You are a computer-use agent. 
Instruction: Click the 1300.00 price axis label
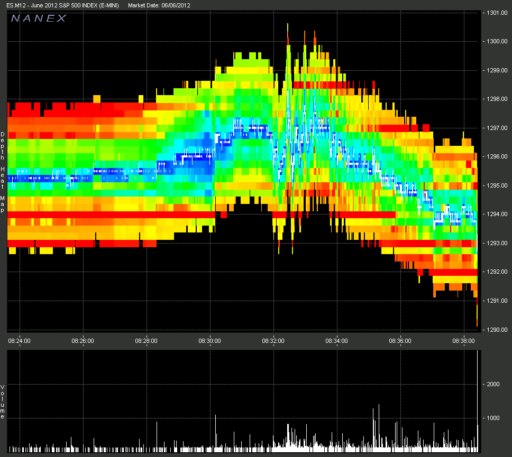tap(497, 41)
